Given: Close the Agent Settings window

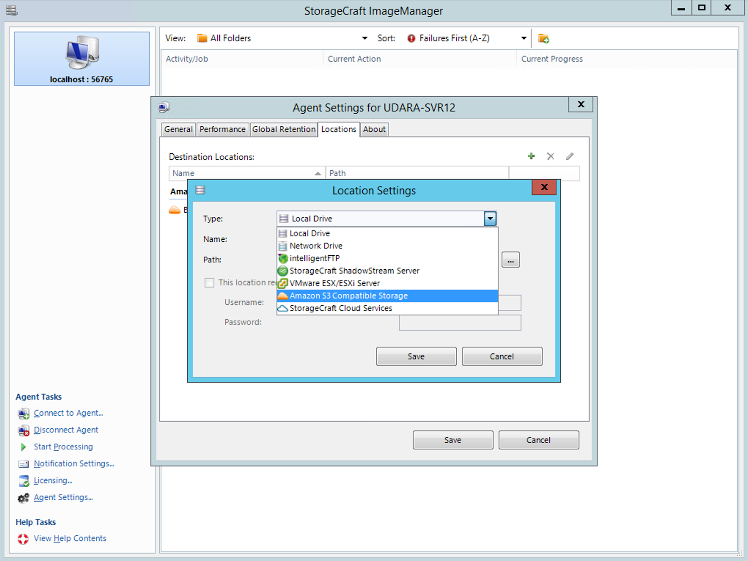Looking at the screenshot, I should [581, 105].
